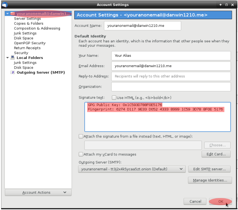Check Attach the signature from a file
The width and height of the screenshot is (238, 210).
point(81,136)
